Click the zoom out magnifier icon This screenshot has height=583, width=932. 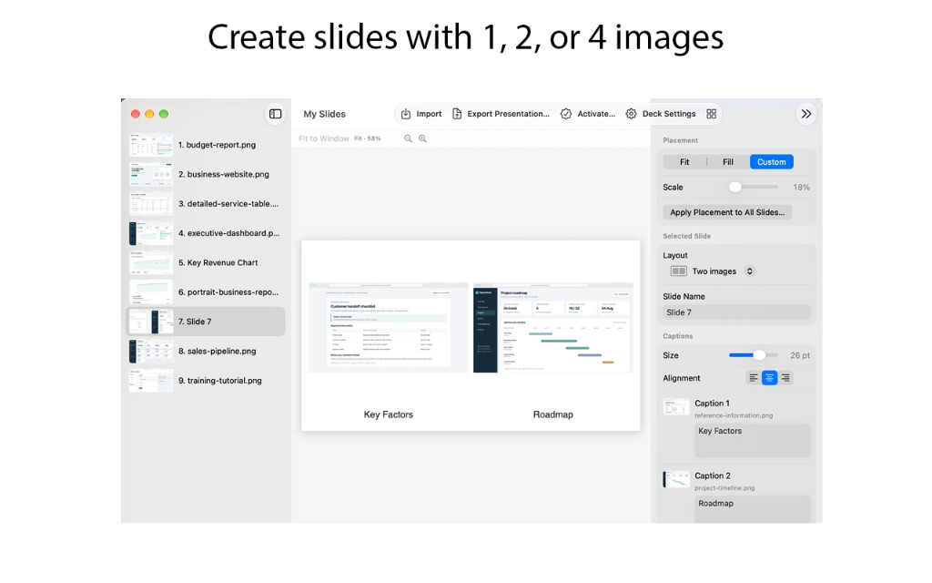(408, 138)
